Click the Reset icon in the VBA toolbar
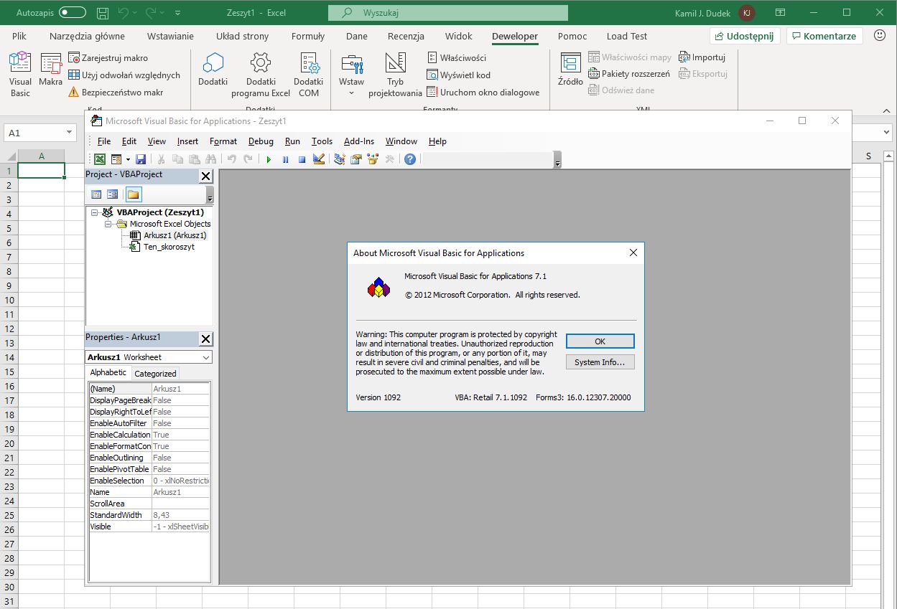897x609 pixels. click(x=302, y=159)
